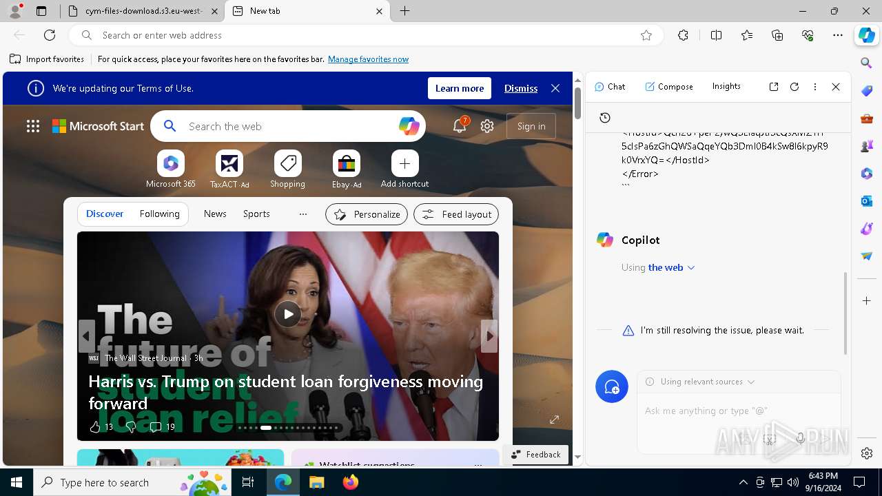Open Firefox from the taskbar

[351, 482]
